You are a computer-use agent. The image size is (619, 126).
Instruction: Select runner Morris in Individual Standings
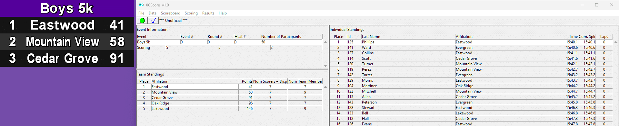pyautogui.click(x=471, y=80)
